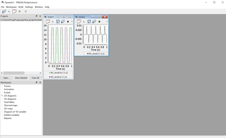Toggle the RC_circuit.Uc green legend entry
The width and height of the screenshot is (226, 138).
click(x=59, y=73)
